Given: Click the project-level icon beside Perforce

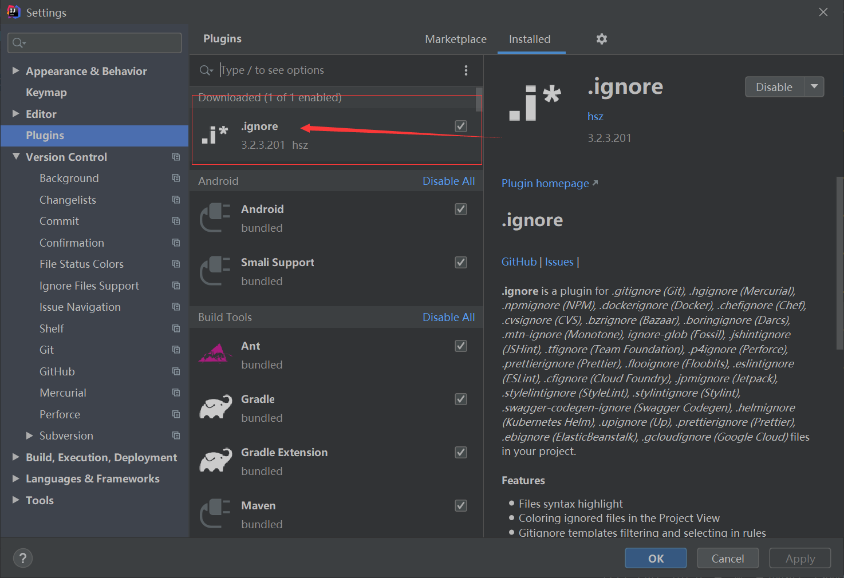Looking at the screenshot, I should (176, 414).
